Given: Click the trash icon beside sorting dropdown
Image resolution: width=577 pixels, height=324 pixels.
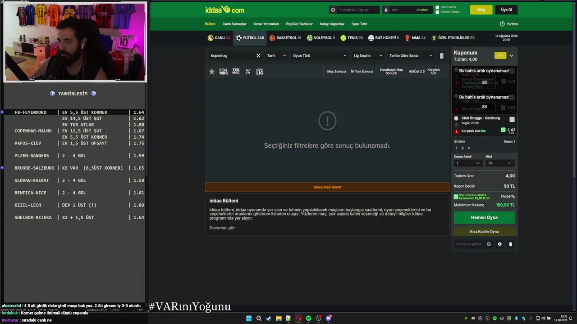Looking at the screenshot, I should click(442, 56).
